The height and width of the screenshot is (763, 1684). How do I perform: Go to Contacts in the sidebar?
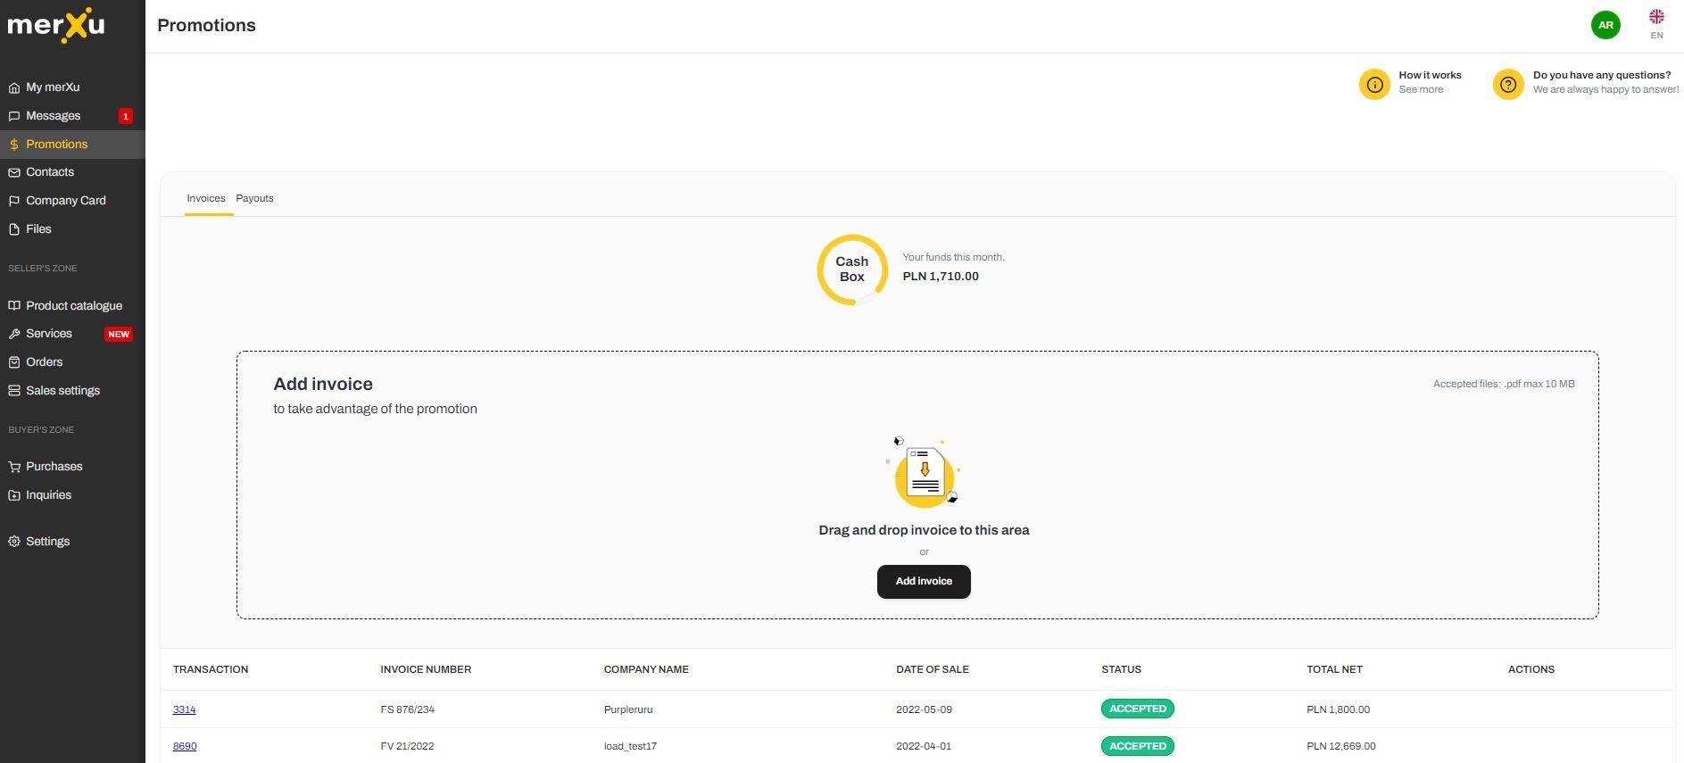click(50, 172)
